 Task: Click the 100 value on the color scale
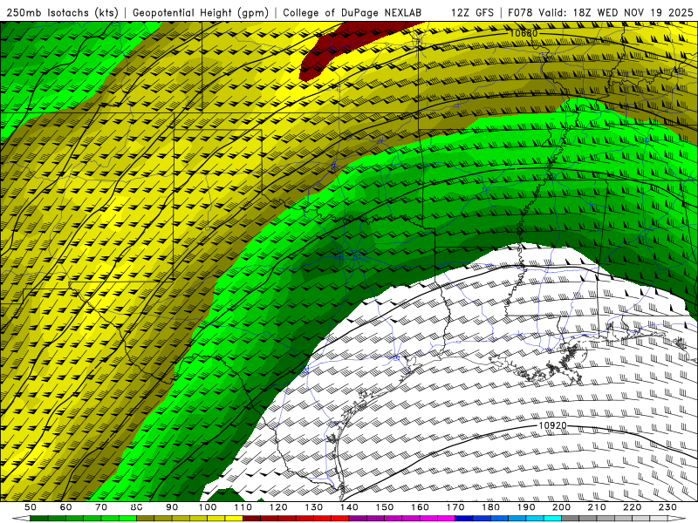(x=208, y=507)
